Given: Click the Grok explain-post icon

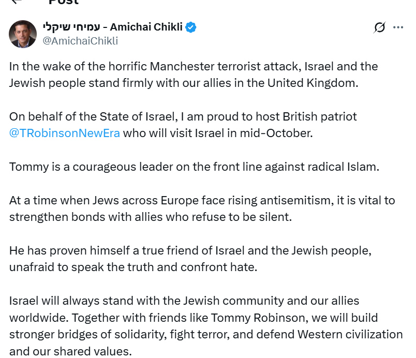Looking at the screenshot, I should (379, 27).
